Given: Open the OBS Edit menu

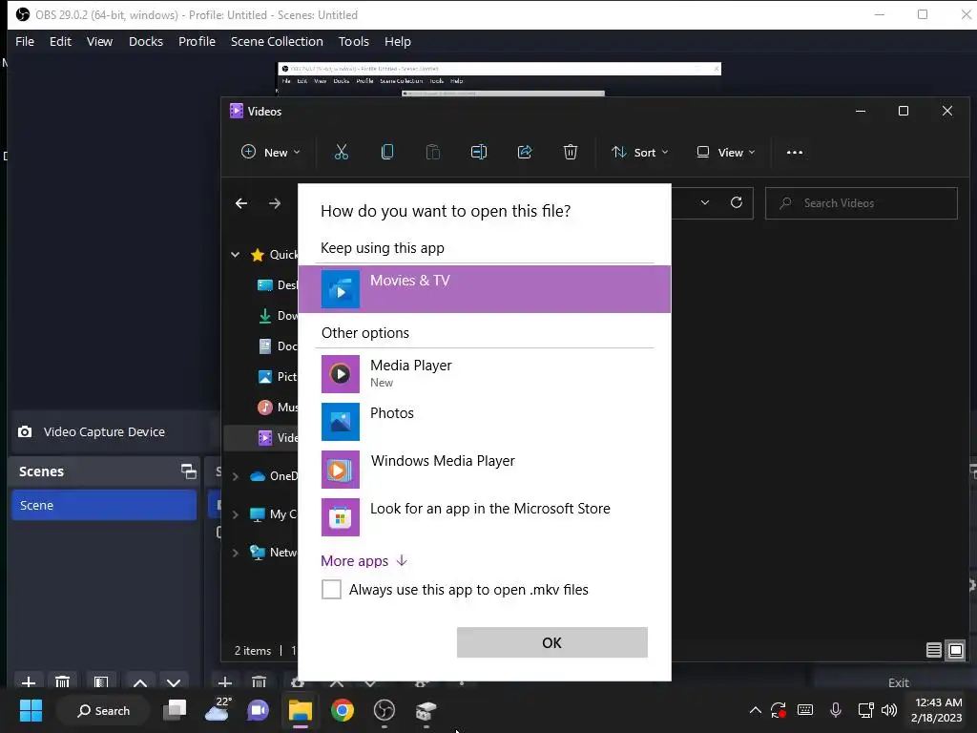Looking at the screenshot, I should click(x=60, y=41).
